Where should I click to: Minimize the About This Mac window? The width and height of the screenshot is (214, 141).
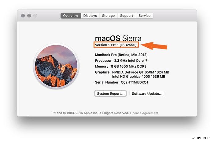click(29, 16)
